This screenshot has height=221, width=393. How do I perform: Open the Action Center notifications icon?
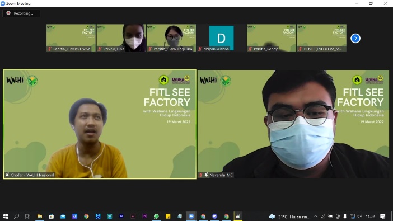[x=383, y=216]
